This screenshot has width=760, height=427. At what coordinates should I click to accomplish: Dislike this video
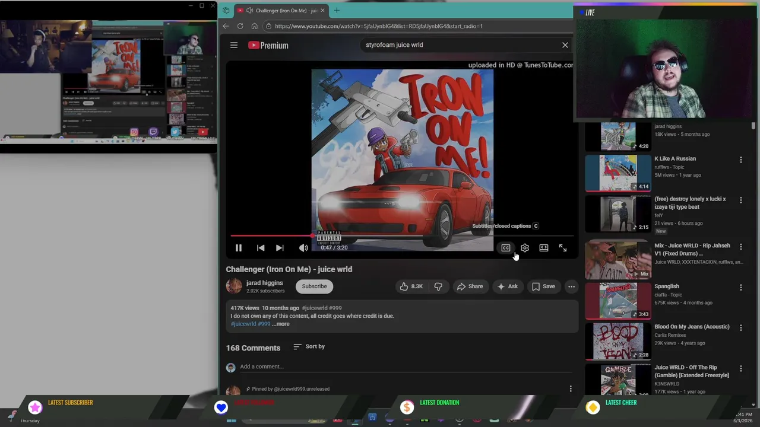tap(438, 286)
